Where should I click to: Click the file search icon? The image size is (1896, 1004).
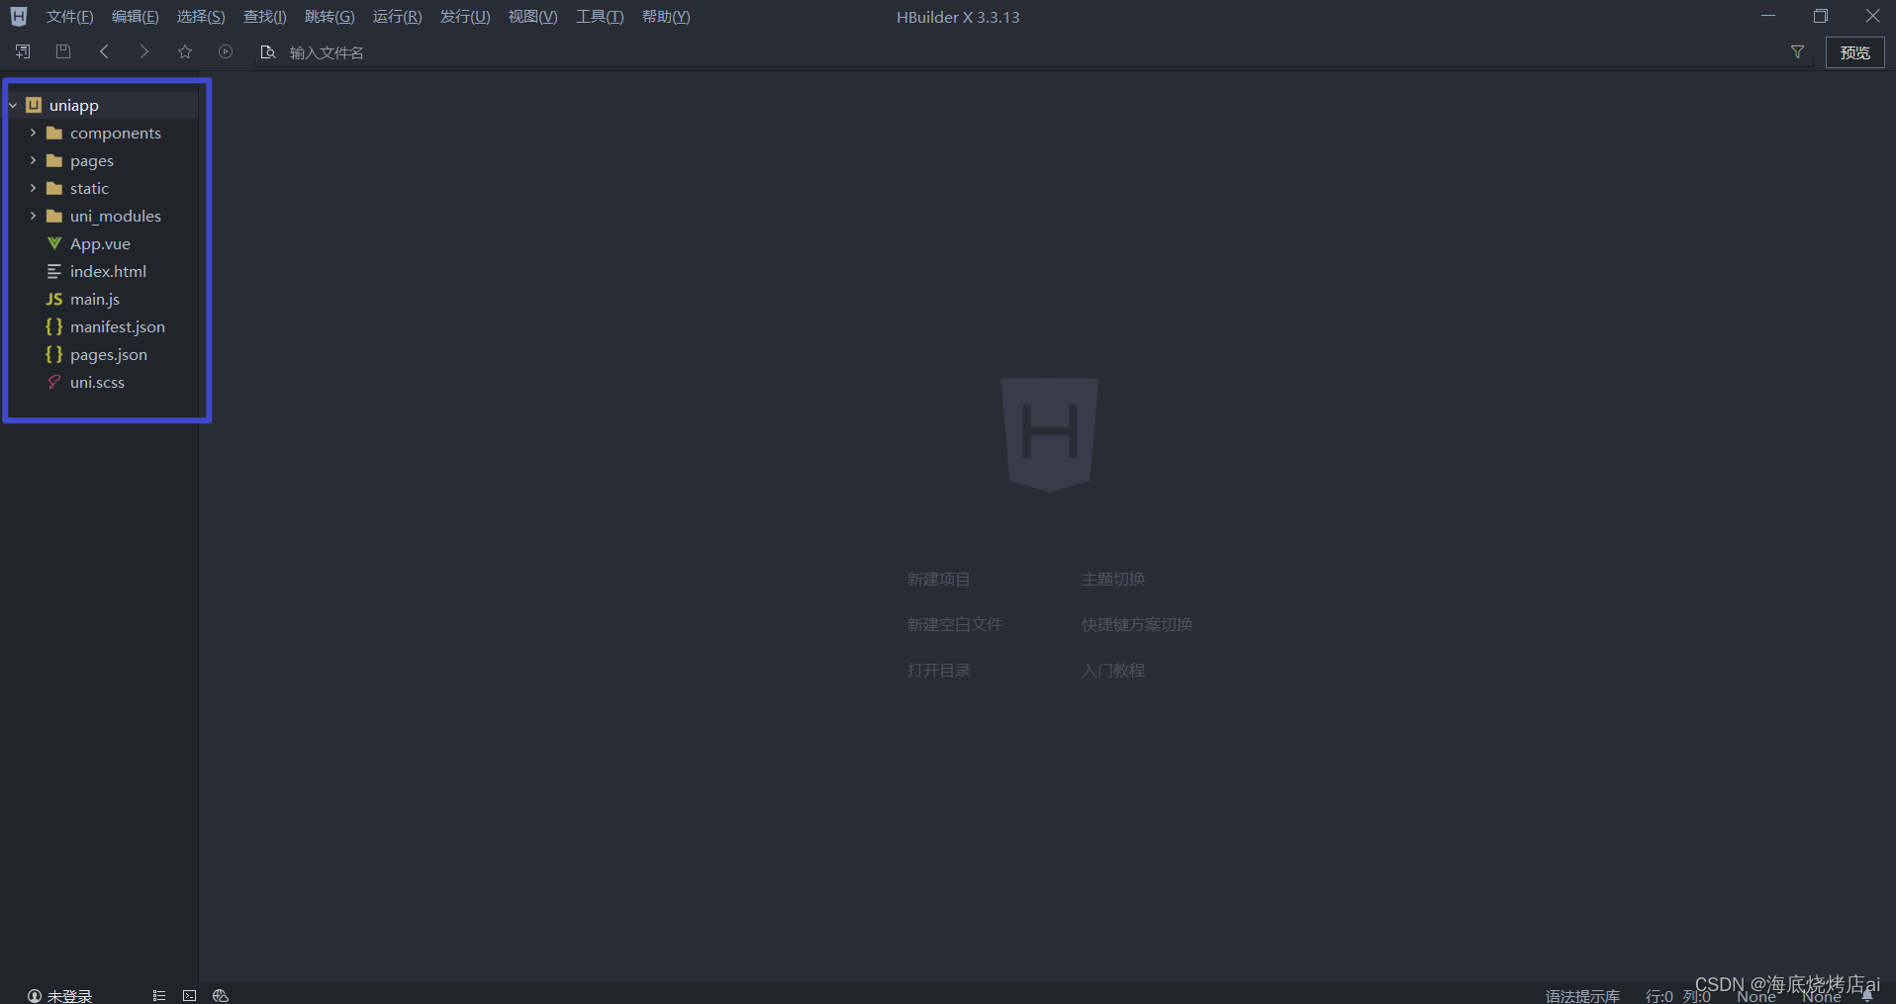tap(267, 51)
